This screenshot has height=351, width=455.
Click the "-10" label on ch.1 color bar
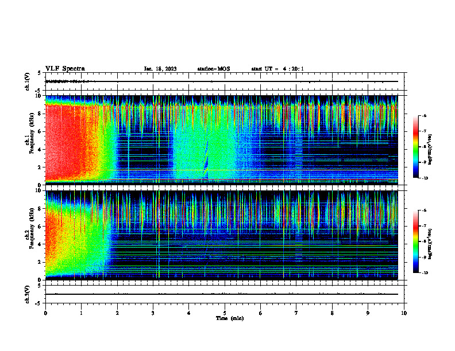425,178
